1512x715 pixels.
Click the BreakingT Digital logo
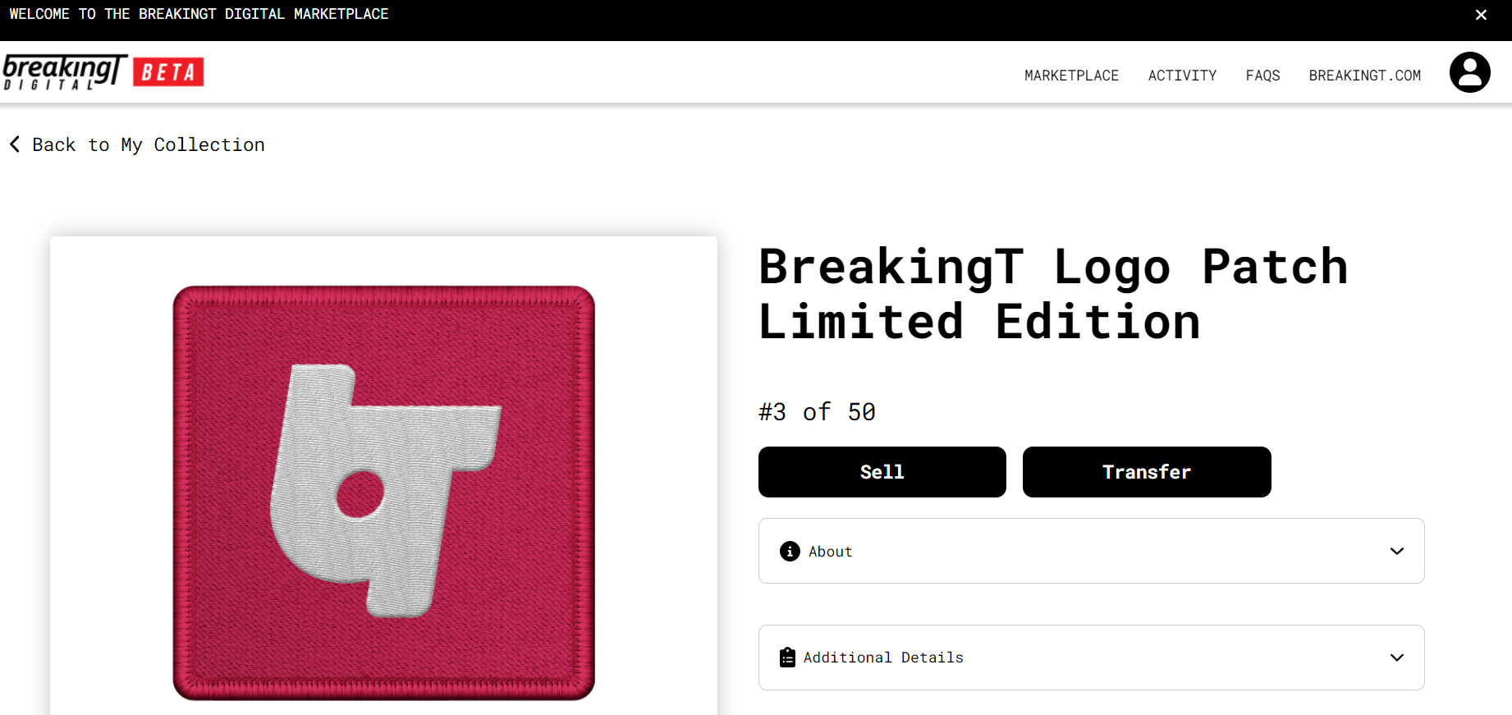point(65,72)
